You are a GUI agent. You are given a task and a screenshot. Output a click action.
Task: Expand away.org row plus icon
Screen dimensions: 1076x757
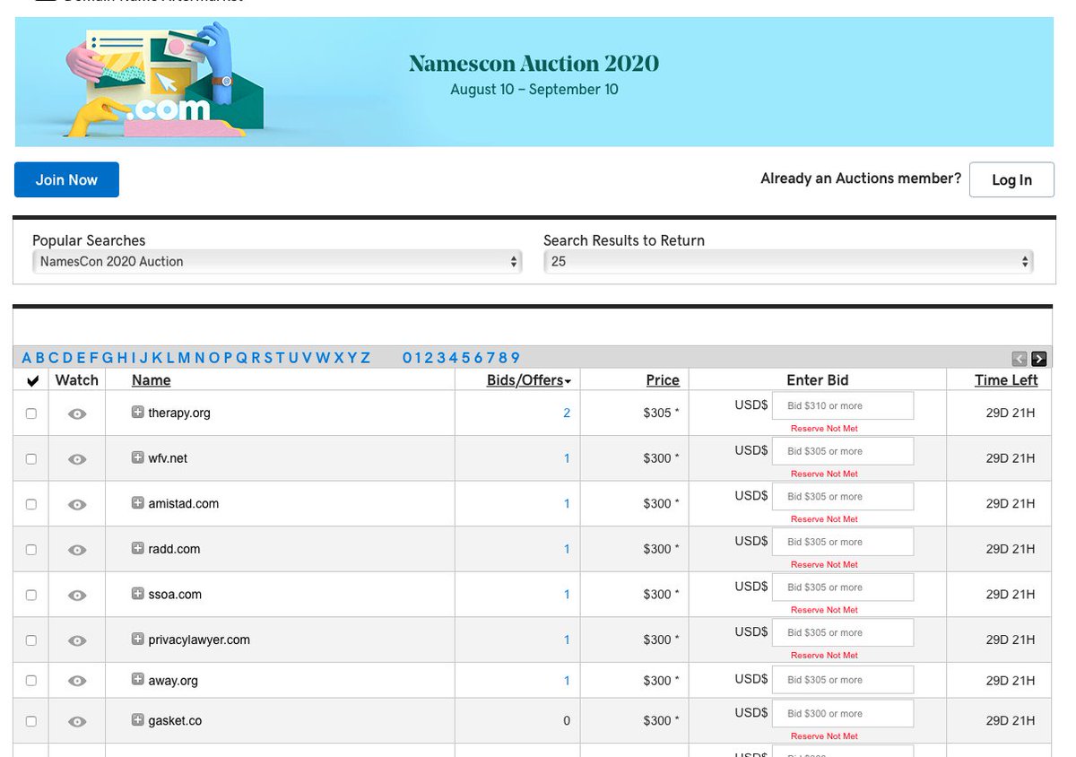pyautogui.click(x=137, y=679)
